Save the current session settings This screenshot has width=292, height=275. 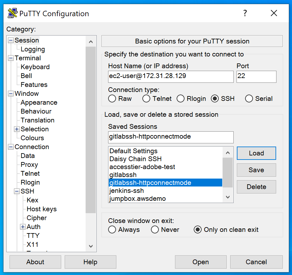tap(256, 170)
